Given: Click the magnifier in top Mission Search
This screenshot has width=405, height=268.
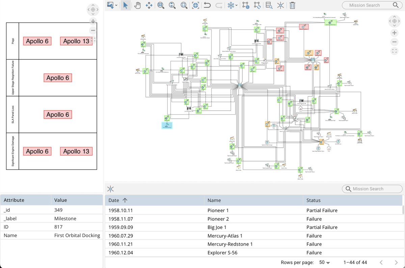Looking at the screenshot, I should (396, 5).
